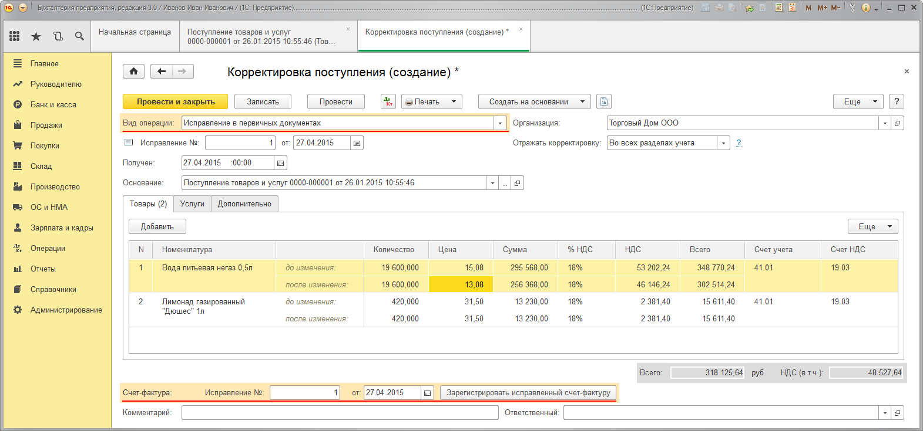Viewport: 923px width, 431px height.
Task: Click Зарегистрировать исправленный счет-фактуру
Action: [x=528, y=393]
